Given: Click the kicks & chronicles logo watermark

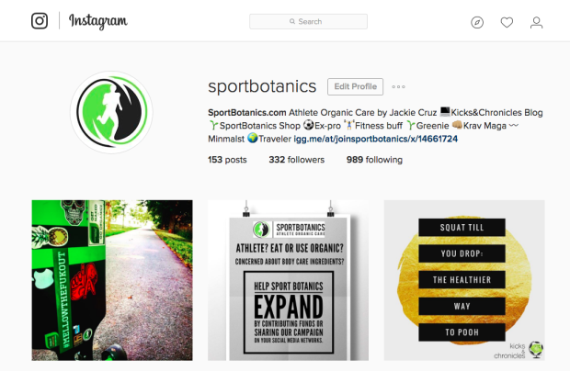Looking at the screenshot, I should [x=519, y=351].
